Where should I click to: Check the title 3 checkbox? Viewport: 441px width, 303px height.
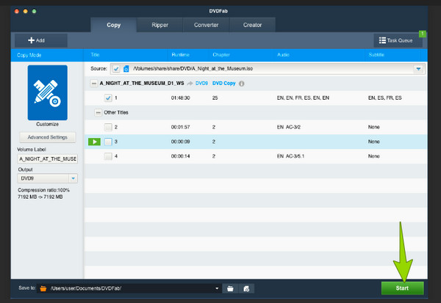click(x=108, y=142)
